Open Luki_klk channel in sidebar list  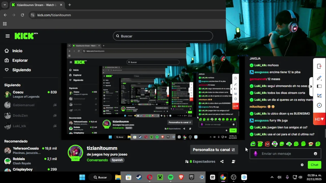31,126
